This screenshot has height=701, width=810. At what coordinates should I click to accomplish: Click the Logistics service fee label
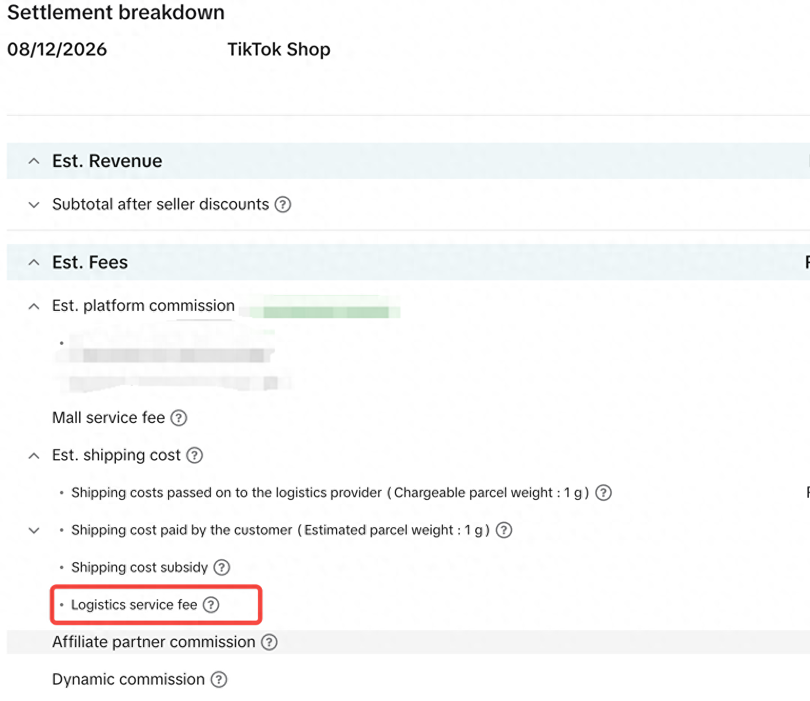(x=134, y=605)
